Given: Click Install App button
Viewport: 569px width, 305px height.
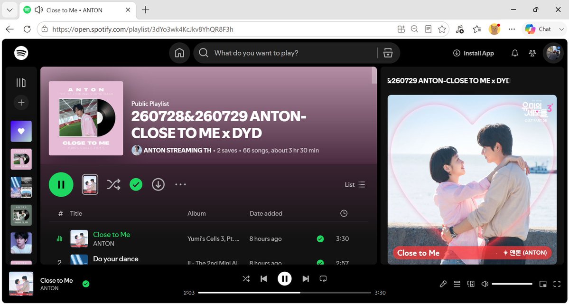Looking at the screenshot, I should (474, 53).
